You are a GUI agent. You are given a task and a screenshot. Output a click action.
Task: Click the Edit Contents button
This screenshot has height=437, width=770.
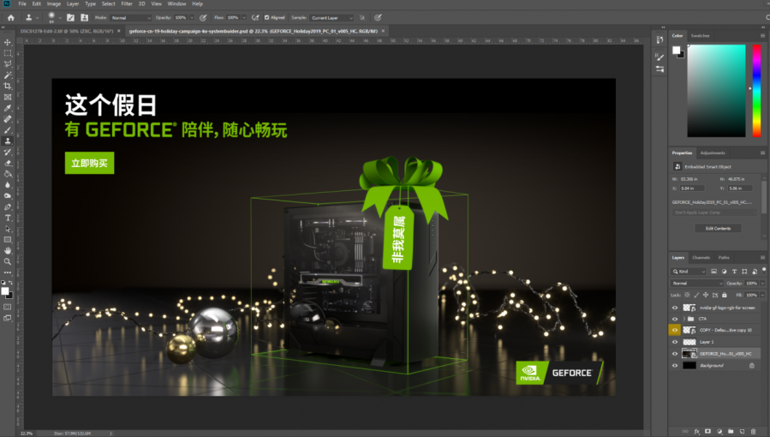coord(718,228)
